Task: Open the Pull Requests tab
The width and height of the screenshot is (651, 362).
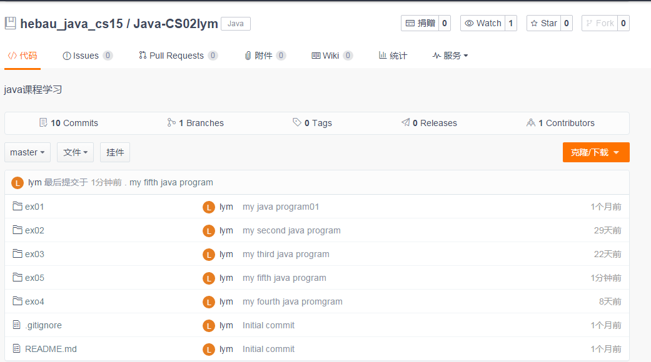Action: 178,56
